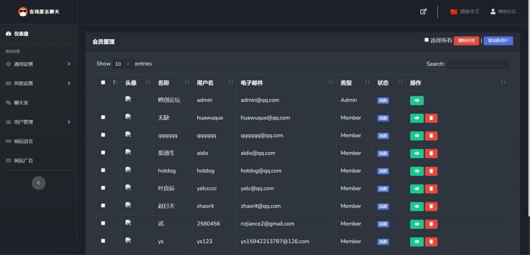
Task: Click the red 删除所选 button
Action: tap(466, 41)
